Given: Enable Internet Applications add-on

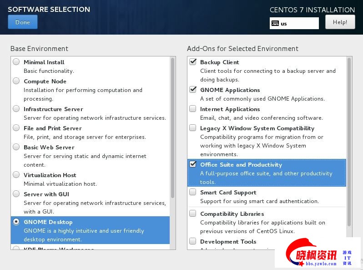Looking at the screenshot, I should tap(193, 109).
